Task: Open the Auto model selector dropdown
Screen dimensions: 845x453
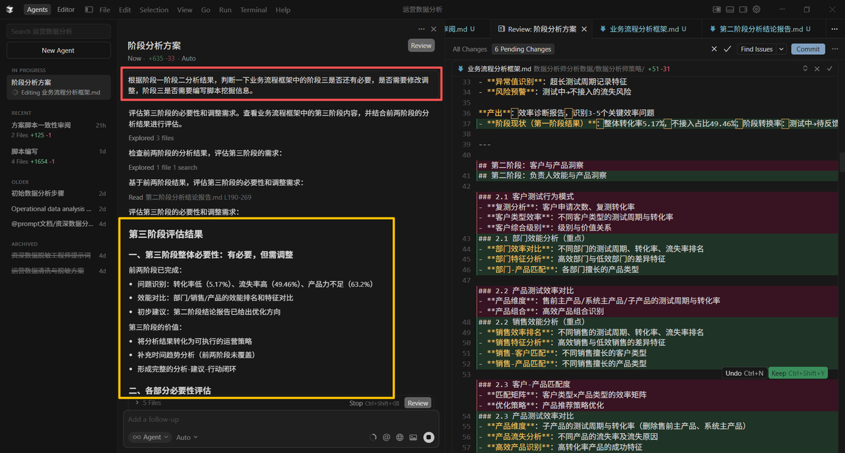Action: click(x=186, y=437)
